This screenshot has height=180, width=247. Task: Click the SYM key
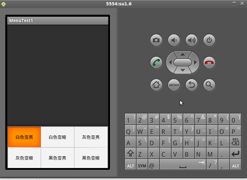coord(142,165)
